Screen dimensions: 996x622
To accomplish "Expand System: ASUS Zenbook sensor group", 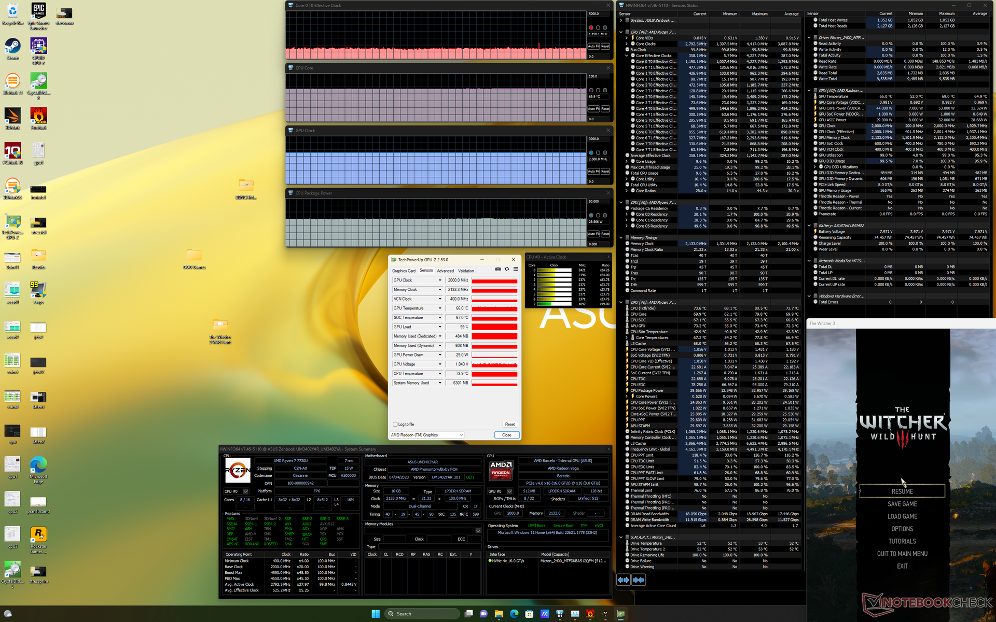I will tap(621, 20).
